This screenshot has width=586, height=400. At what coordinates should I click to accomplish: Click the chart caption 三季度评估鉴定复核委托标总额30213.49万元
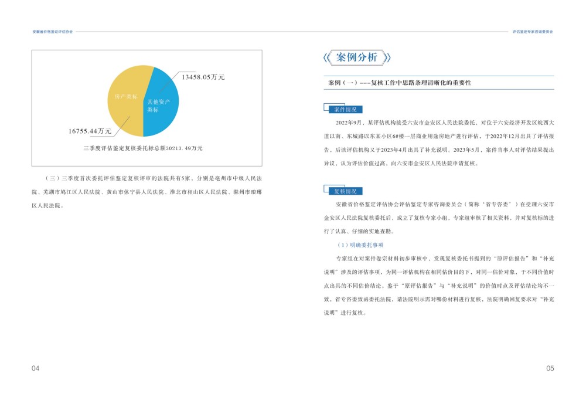(143, 148)
